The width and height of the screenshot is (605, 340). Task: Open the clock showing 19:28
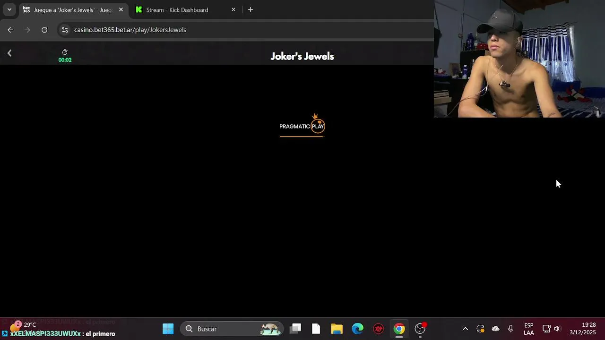[583, 329]
